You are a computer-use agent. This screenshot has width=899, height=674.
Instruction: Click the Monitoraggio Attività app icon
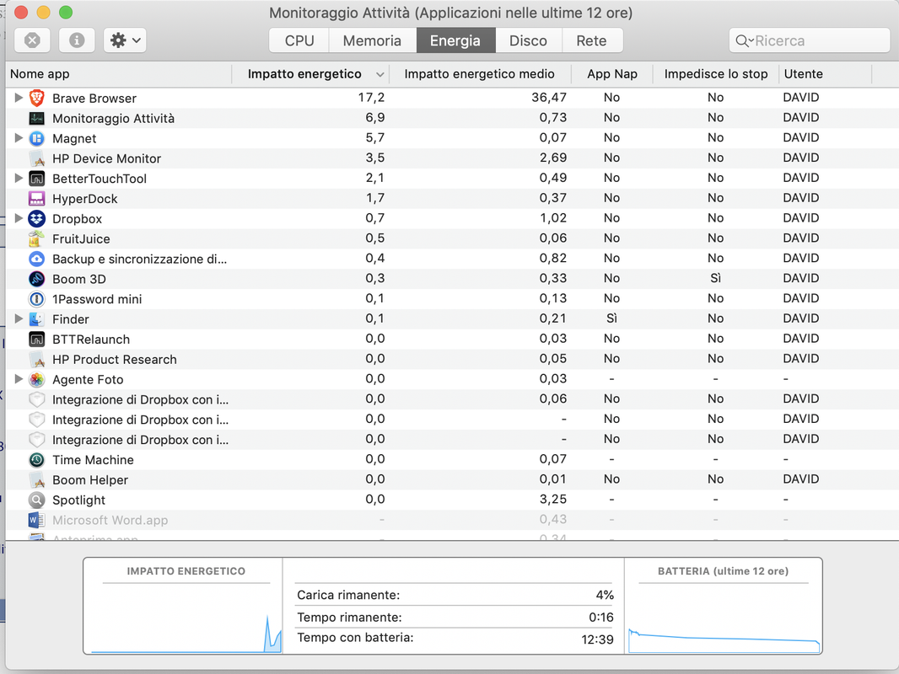37,119
